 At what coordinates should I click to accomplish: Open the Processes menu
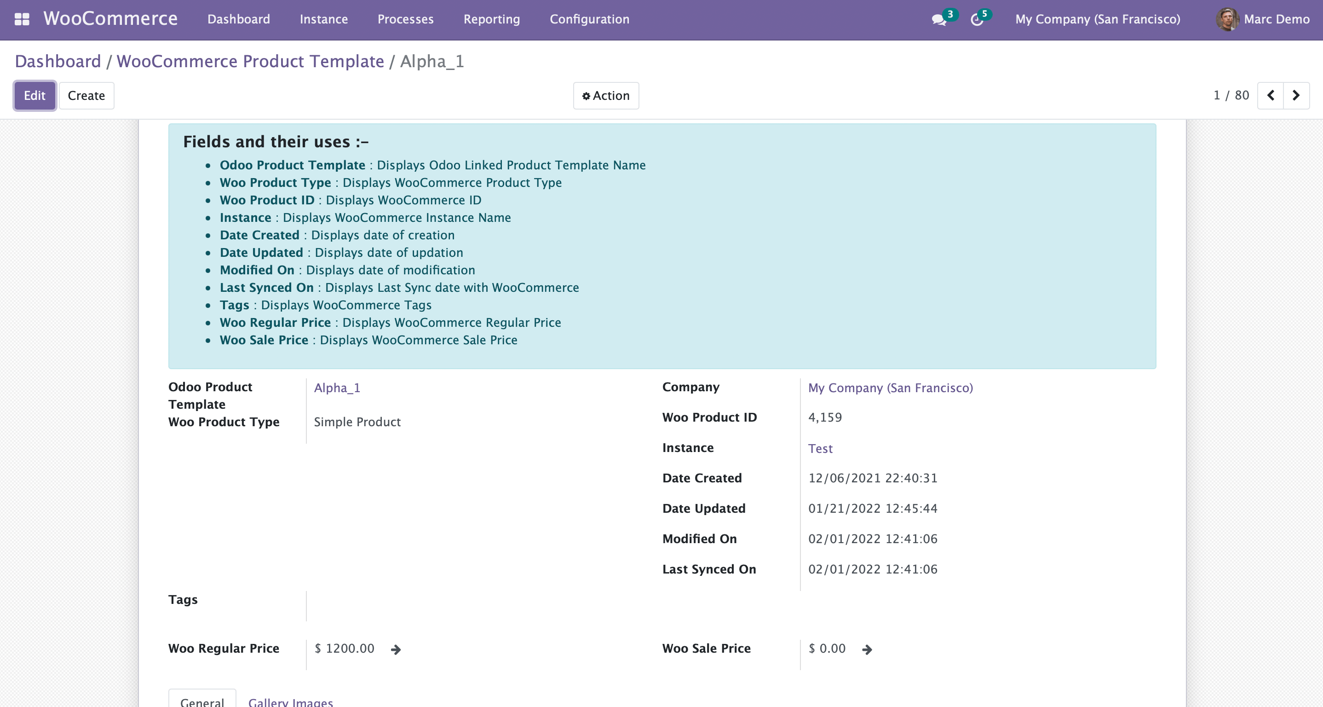point(405,19)
